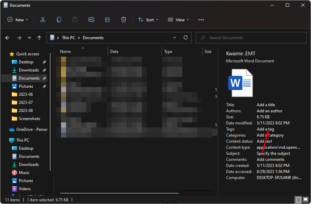311x204 pixels.
Task: Navigate back with the left arrow
Action: pyautogui.click(x=7, y=38)
